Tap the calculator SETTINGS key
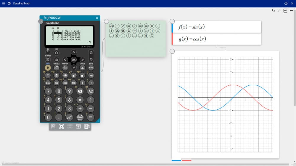Viewport: 296px width, 166px height. click(x=48, y=60)
